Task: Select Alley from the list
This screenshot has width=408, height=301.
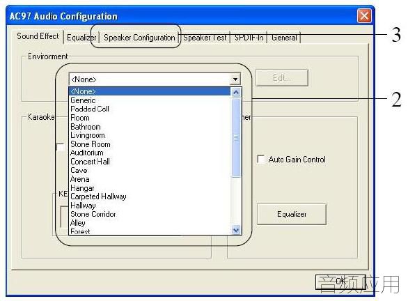Action: coord(150,223)
